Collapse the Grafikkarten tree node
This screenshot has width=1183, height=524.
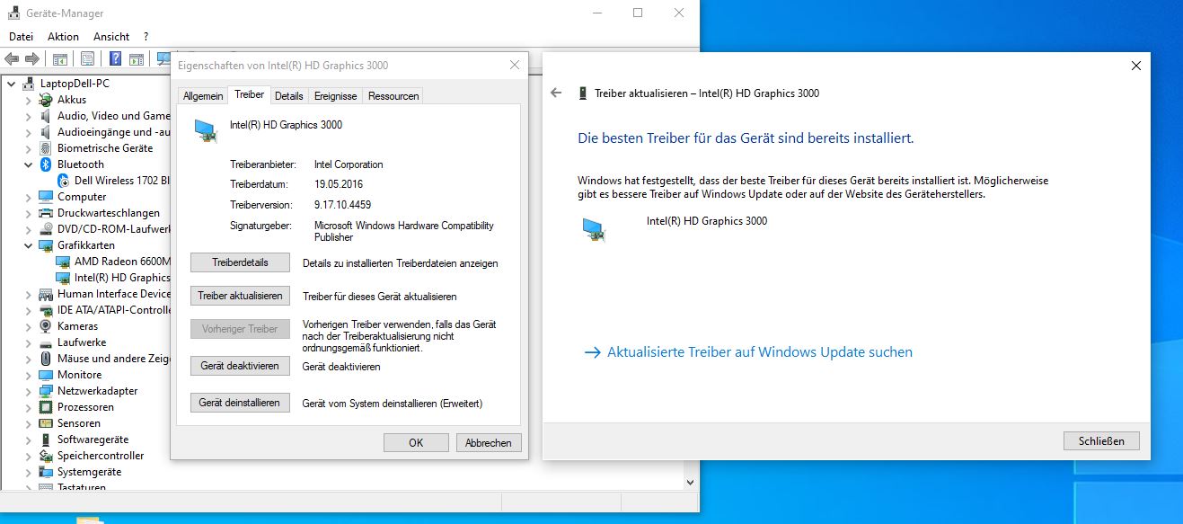pyautogui.click(x=29, y=245)
